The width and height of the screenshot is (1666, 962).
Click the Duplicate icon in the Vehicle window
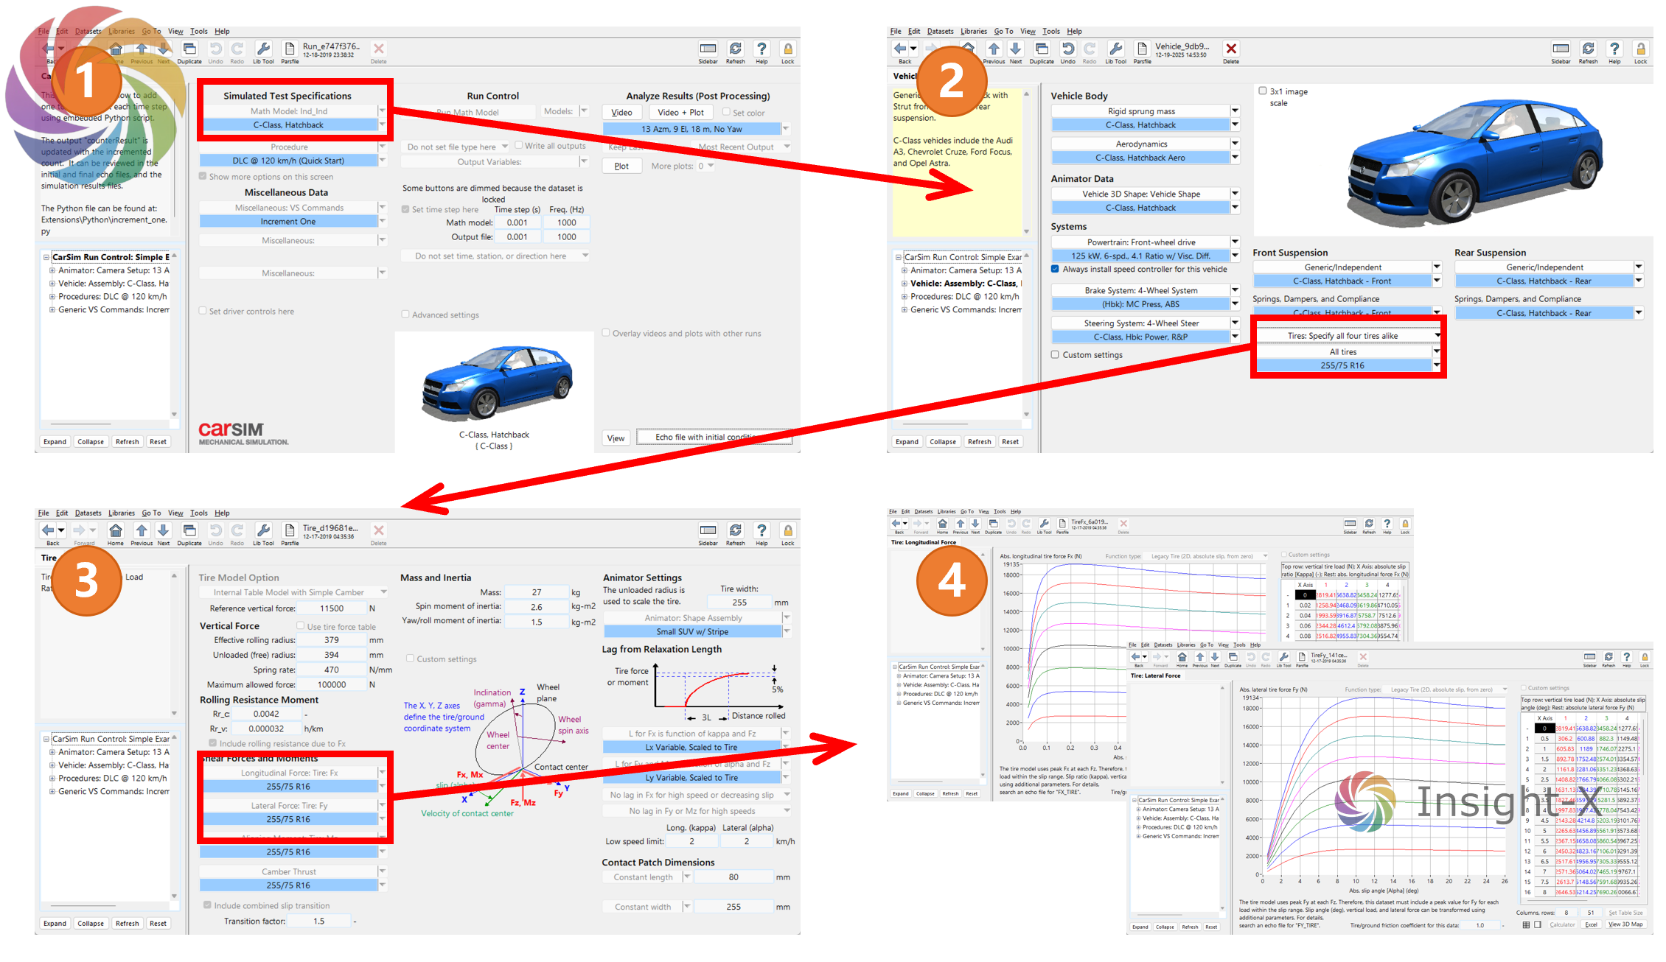(x=1041, y=49)
